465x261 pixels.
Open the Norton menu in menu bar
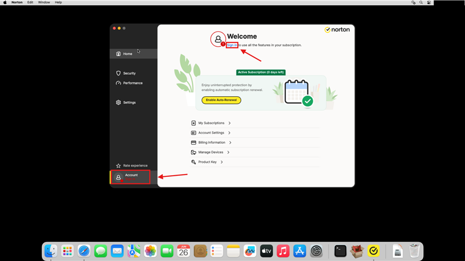tap(17, 2)
